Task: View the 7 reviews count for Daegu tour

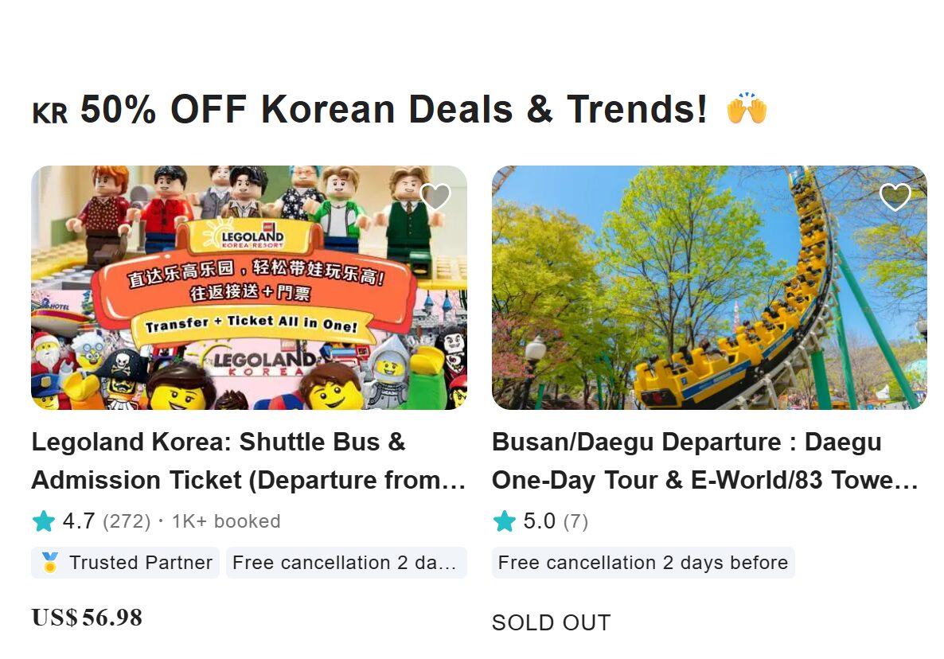Action: tap(575, 521)
